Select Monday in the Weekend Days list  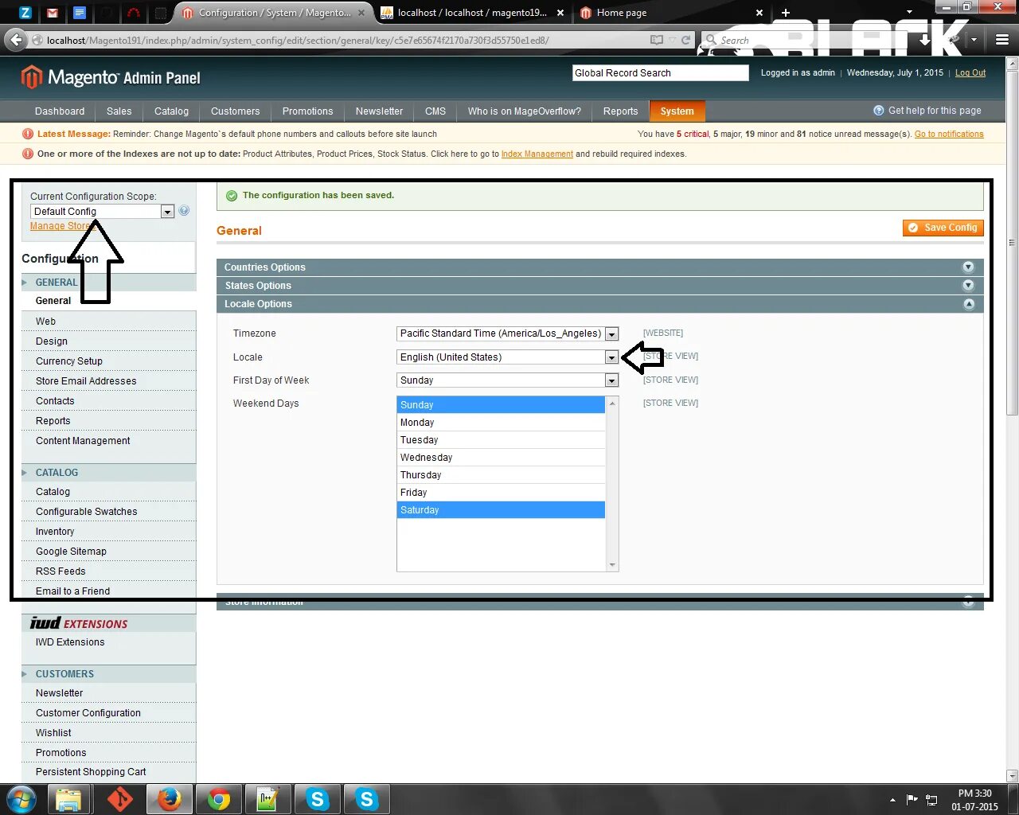pos(501,423)
